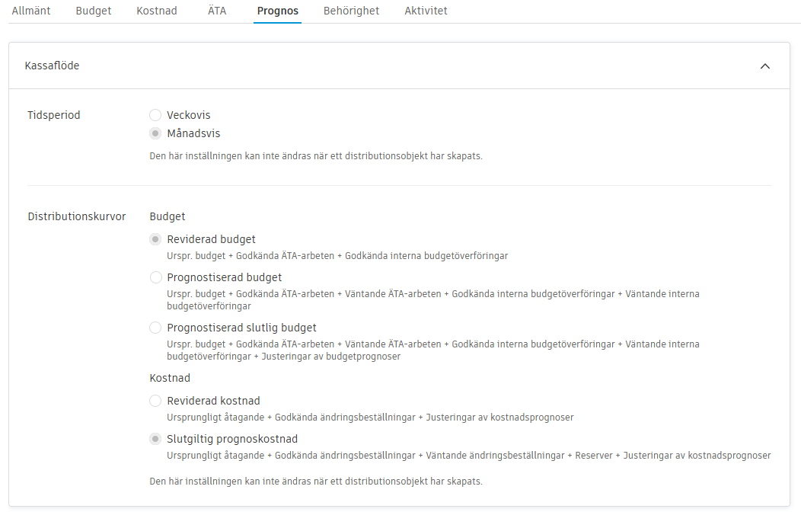The height and width of the screenshot is (512, 801).
Task: Select the Prognos tab
Action: point(277,11)
